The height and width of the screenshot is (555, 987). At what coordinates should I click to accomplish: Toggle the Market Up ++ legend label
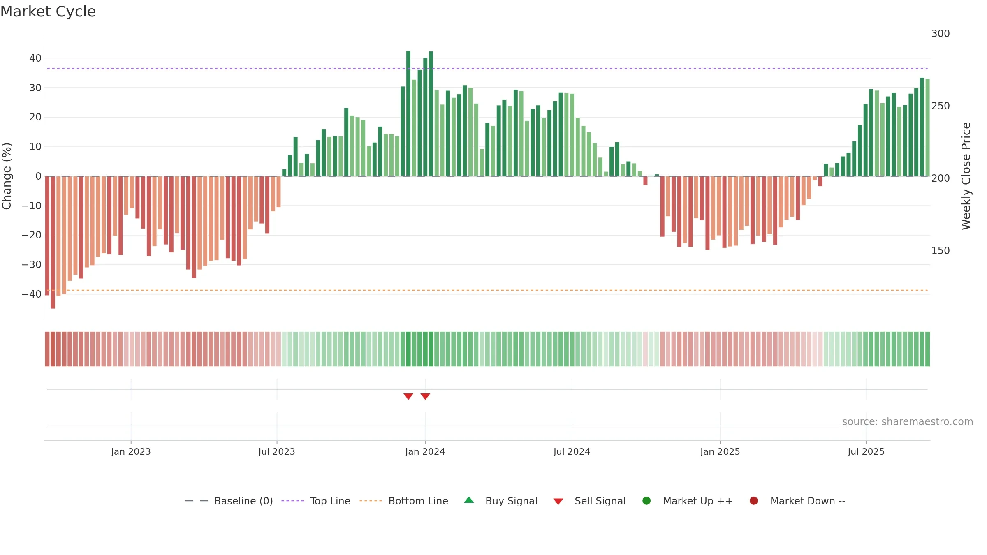pyautogui.click(x=698, y=501)
